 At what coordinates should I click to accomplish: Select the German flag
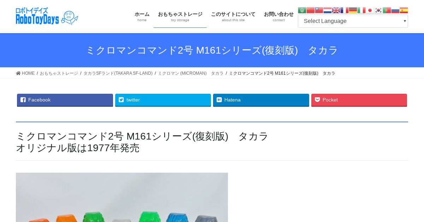click(x=353, y=10)
